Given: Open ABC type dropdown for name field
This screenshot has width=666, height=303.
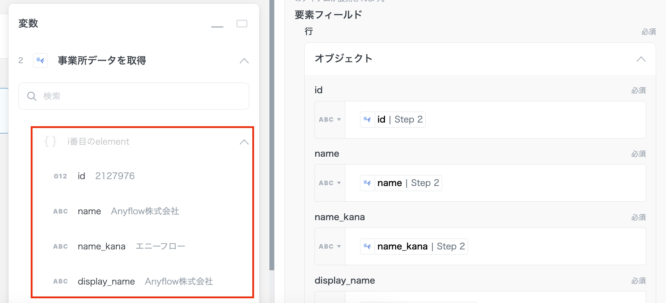Looking at the screenshot, I should (x=330, y=183).
